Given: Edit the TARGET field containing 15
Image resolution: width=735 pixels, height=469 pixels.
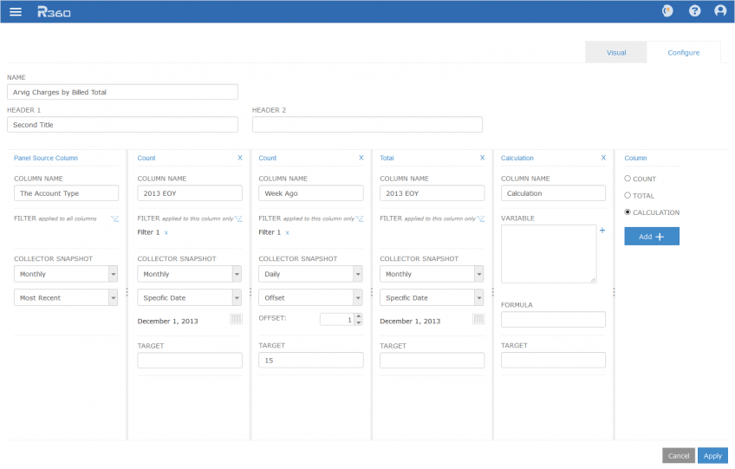Looking at the screenshot, I should pos(311,360).
